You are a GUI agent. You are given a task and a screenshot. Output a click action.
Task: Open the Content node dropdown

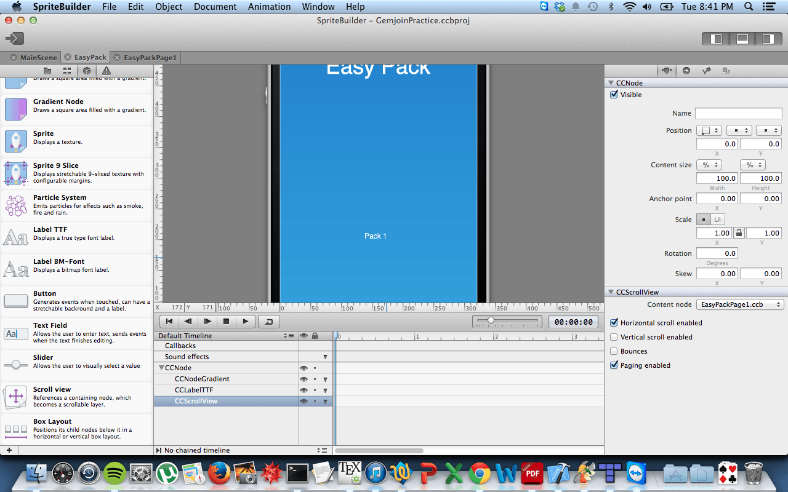pos(740,304)
